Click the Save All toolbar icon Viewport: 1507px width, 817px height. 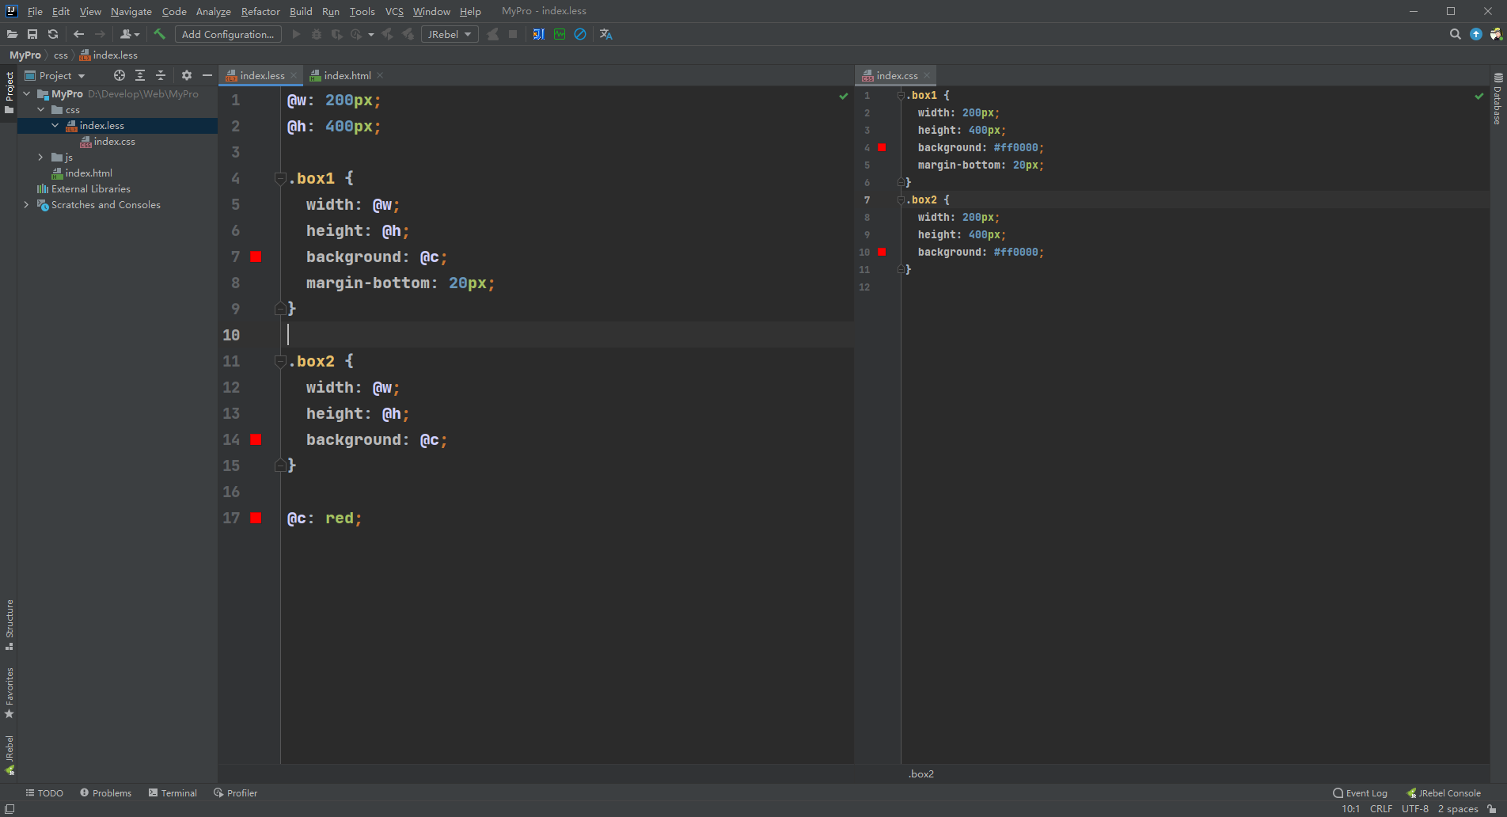(32, 34)
